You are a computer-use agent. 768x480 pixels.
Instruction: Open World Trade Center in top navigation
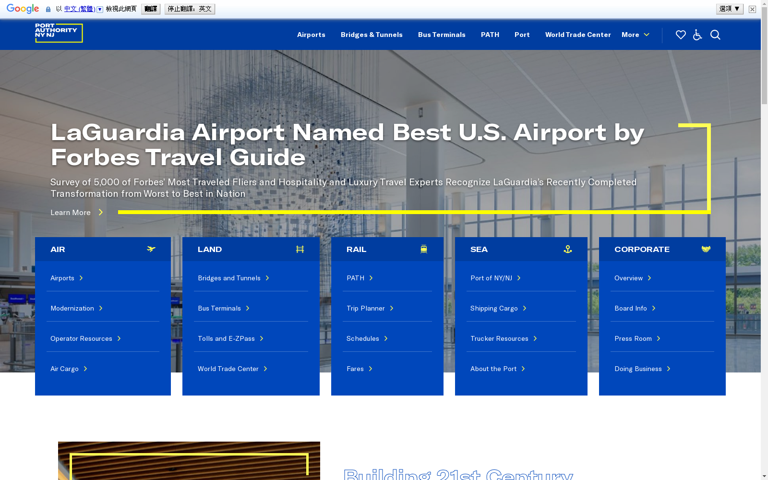coord(578,35)
